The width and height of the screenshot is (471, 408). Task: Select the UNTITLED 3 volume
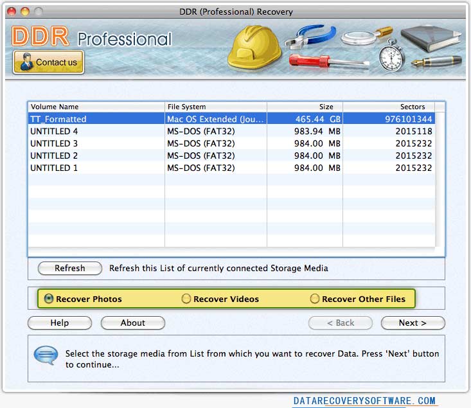click(231, 143)
